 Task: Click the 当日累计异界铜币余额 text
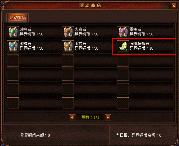138,135
